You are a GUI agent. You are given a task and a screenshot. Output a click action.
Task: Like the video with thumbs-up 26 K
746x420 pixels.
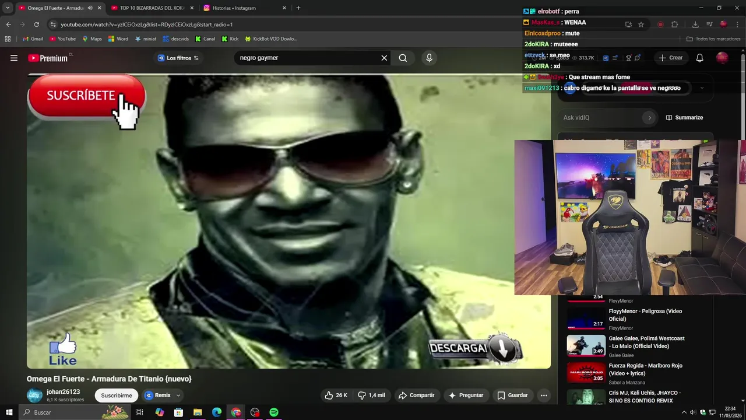tap(336, 395)
